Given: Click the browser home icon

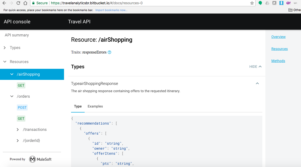Looking at the screenshot, I should 25,3.
